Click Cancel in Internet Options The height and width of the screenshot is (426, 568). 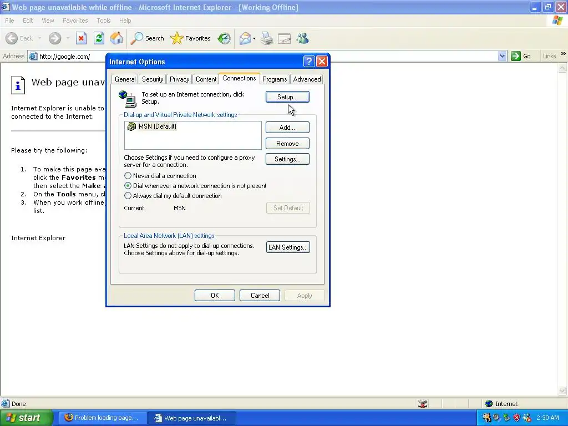click(x=260, y=295)
